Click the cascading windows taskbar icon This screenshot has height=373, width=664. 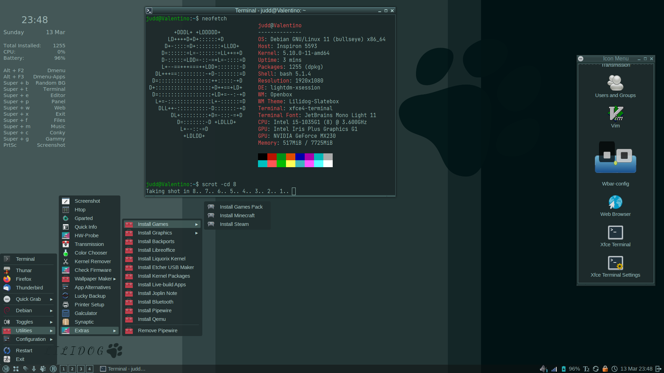[25, 369]
